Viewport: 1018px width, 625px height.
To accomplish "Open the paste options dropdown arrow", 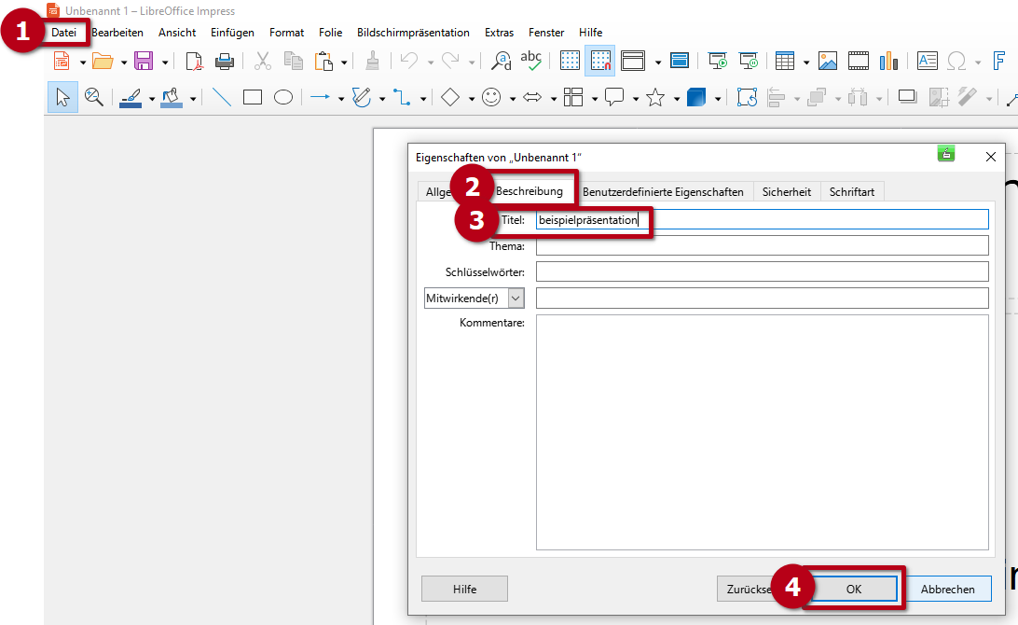I will pos(344,62).
